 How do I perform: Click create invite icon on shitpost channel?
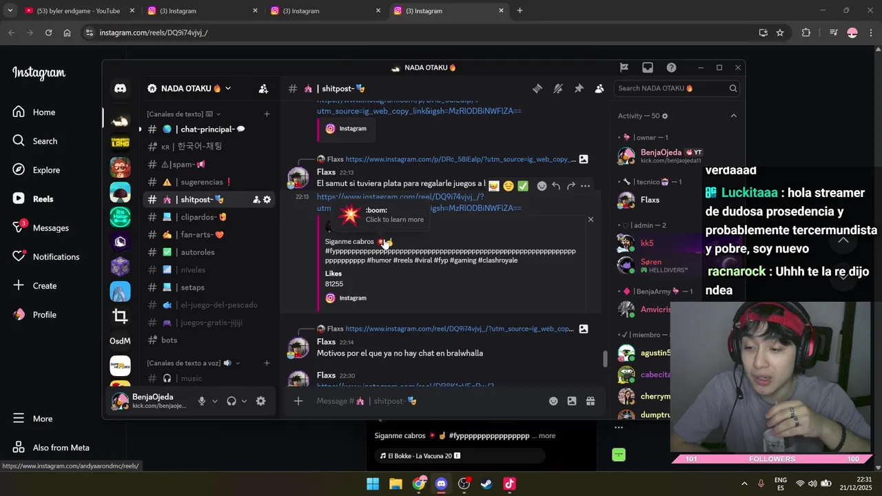256,200
